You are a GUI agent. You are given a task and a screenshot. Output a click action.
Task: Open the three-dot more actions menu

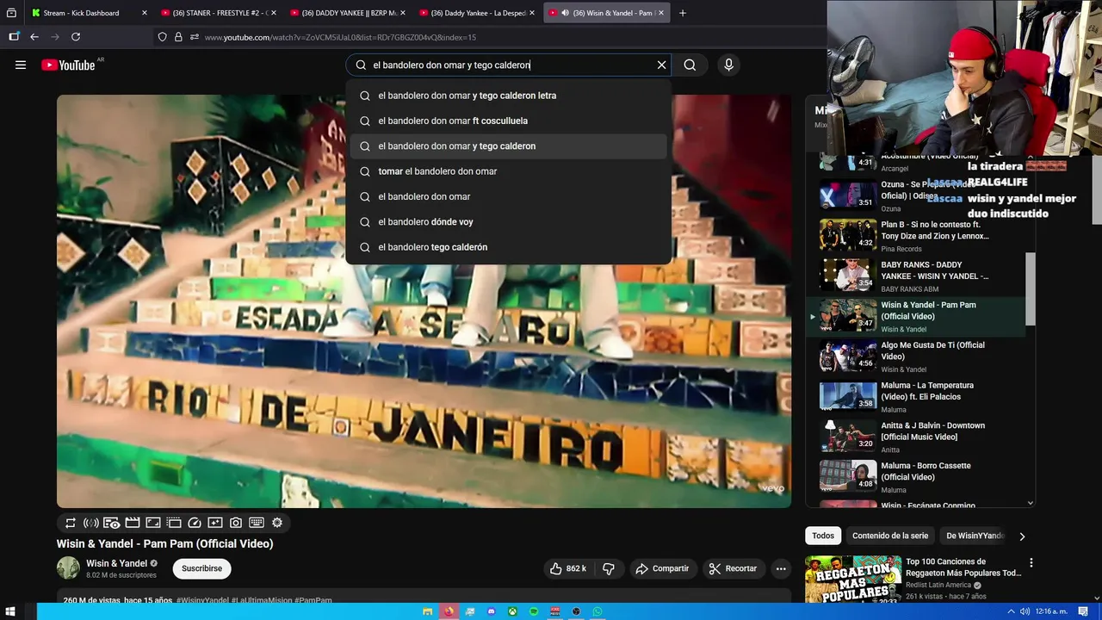click(781, 568)
